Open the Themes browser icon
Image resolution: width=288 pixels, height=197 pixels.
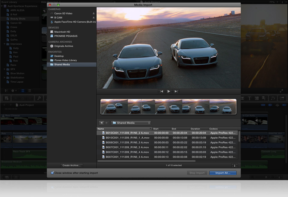[x=264, y=98]
